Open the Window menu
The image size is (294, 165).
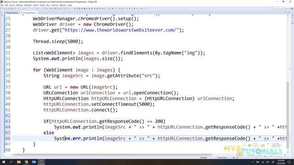[x=63, y=5]
